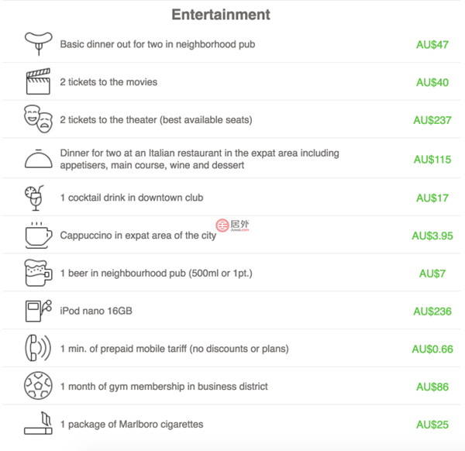Click the restaurant cloche dish icon

click(x=37, y=159)
